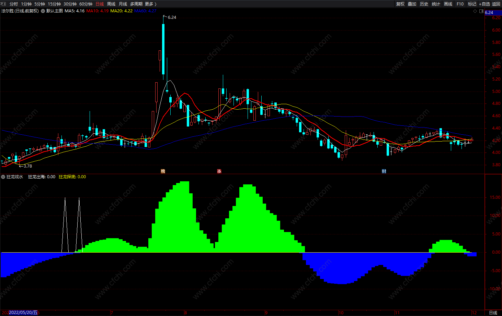Open the 财 event marker on the chart
Viewport: 502px width, 316px height.
[x=384, y=171]
